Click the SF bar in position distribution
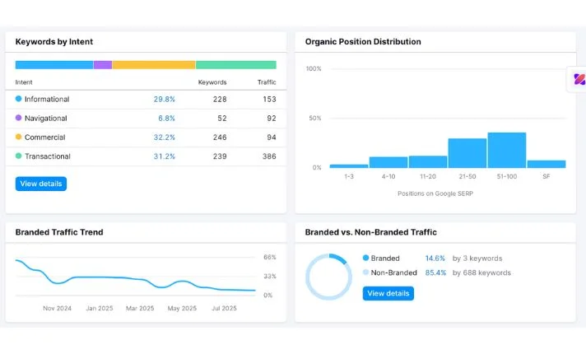This screenshot has width=586, height=354. point(546,164)
